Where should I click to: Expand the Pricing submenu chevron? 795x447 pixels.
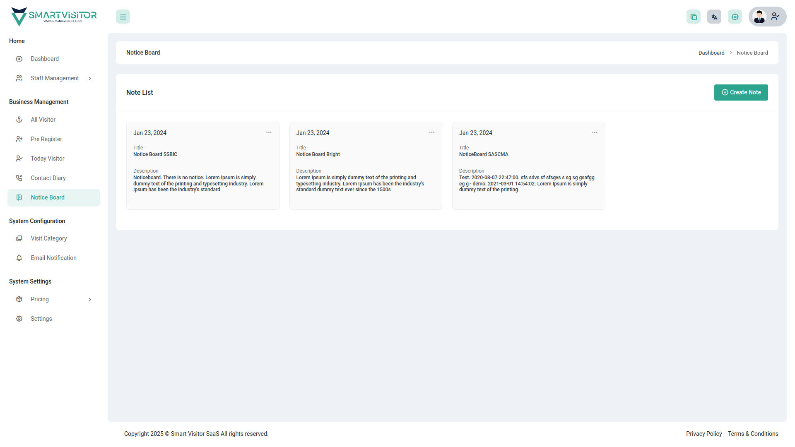[x=90, y=299]
